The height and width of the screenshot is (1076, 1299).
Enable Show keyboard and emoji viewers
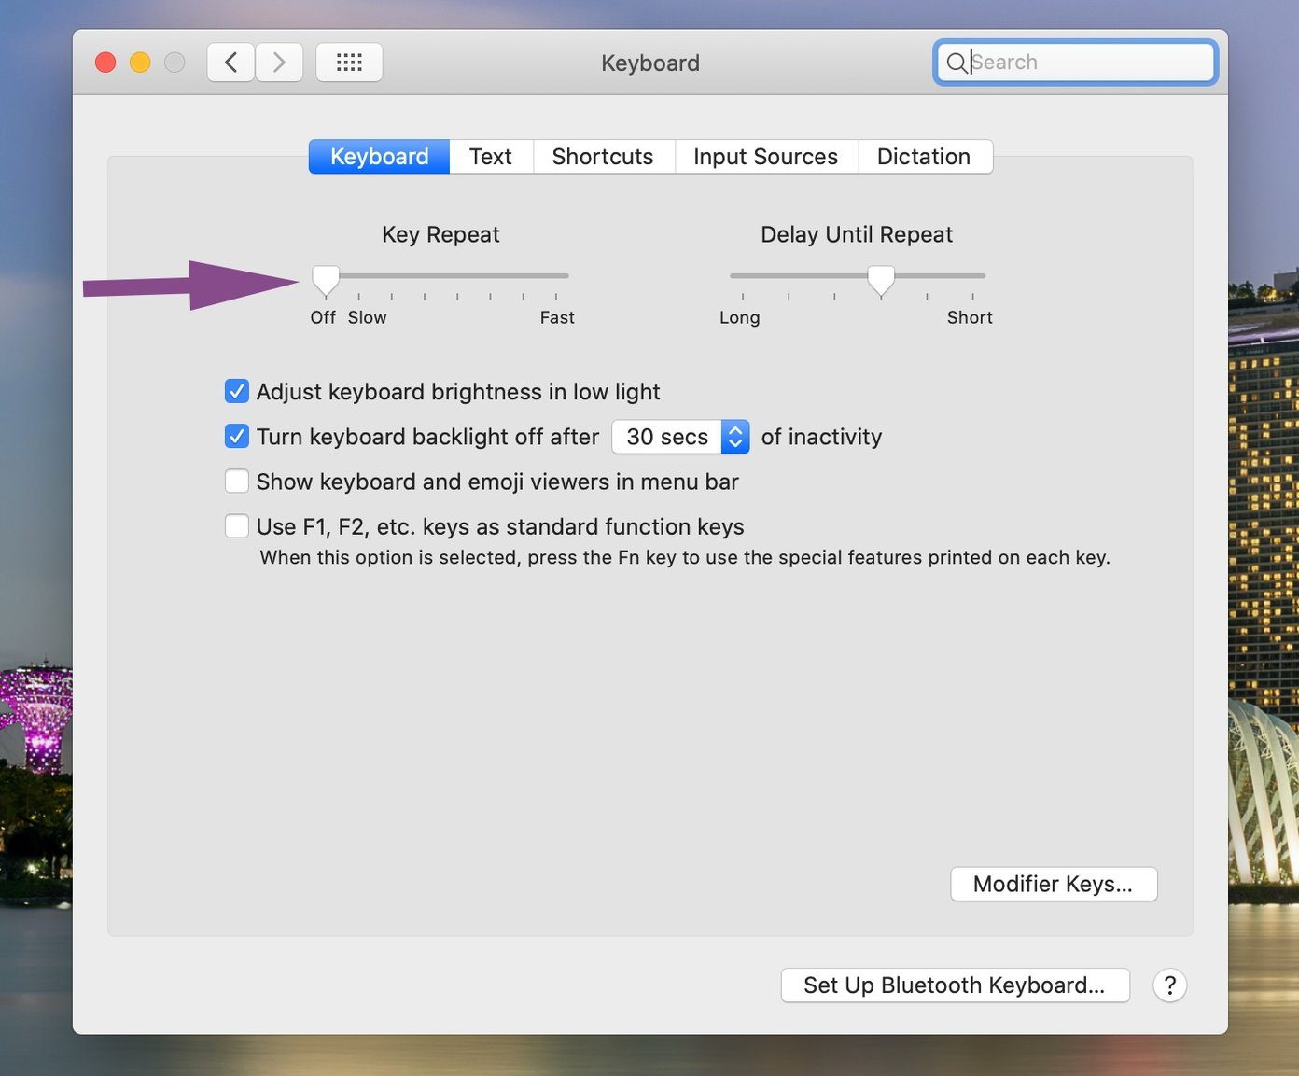[237, 482]
